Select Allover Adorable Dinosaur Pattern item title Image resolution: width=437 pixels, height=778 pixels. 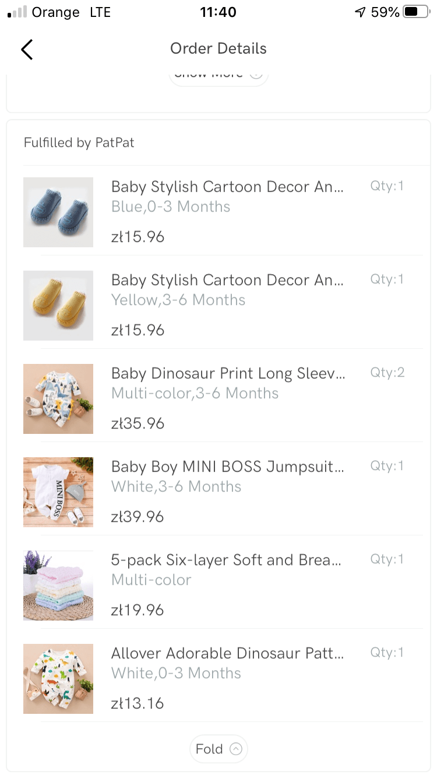tap(227, 653)
